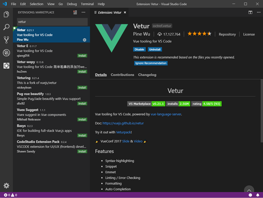Select the Extension: Vetur editor tab
Screen dimensions: 263x198
click(x=110, y=12)
